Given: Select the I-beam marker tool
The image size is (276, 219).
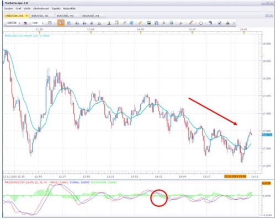Looking at the screenshot, I should coord(109,23).
